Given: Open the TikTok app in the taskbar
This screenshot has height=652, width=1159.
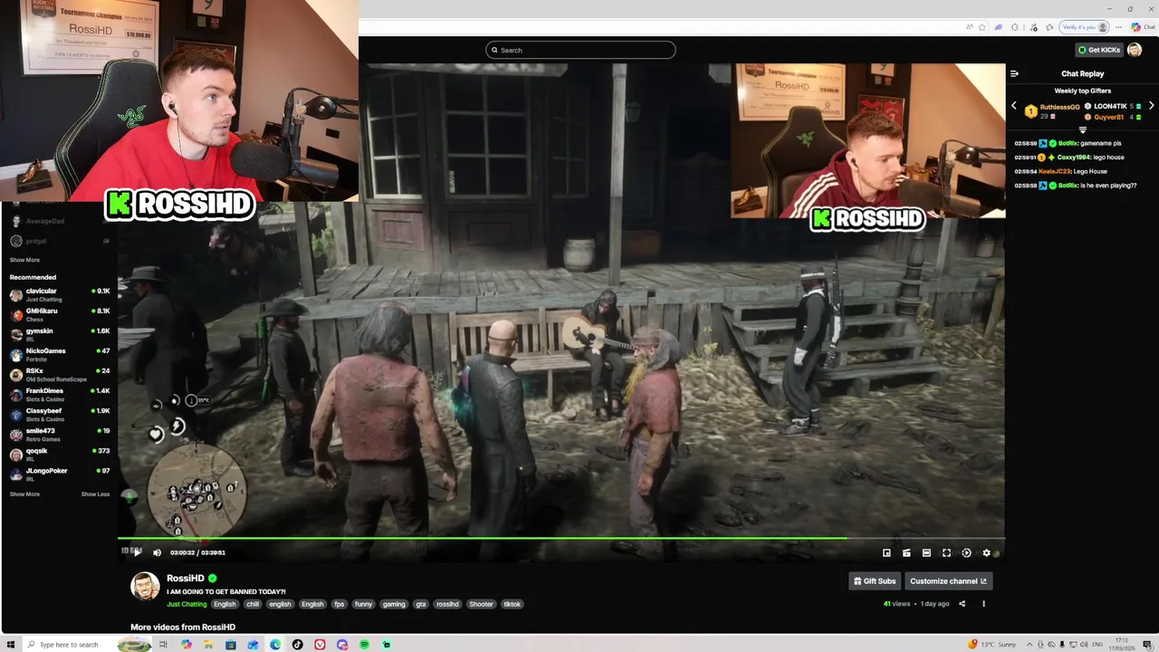Looking at the screenshot, I should tap(298, 645).
